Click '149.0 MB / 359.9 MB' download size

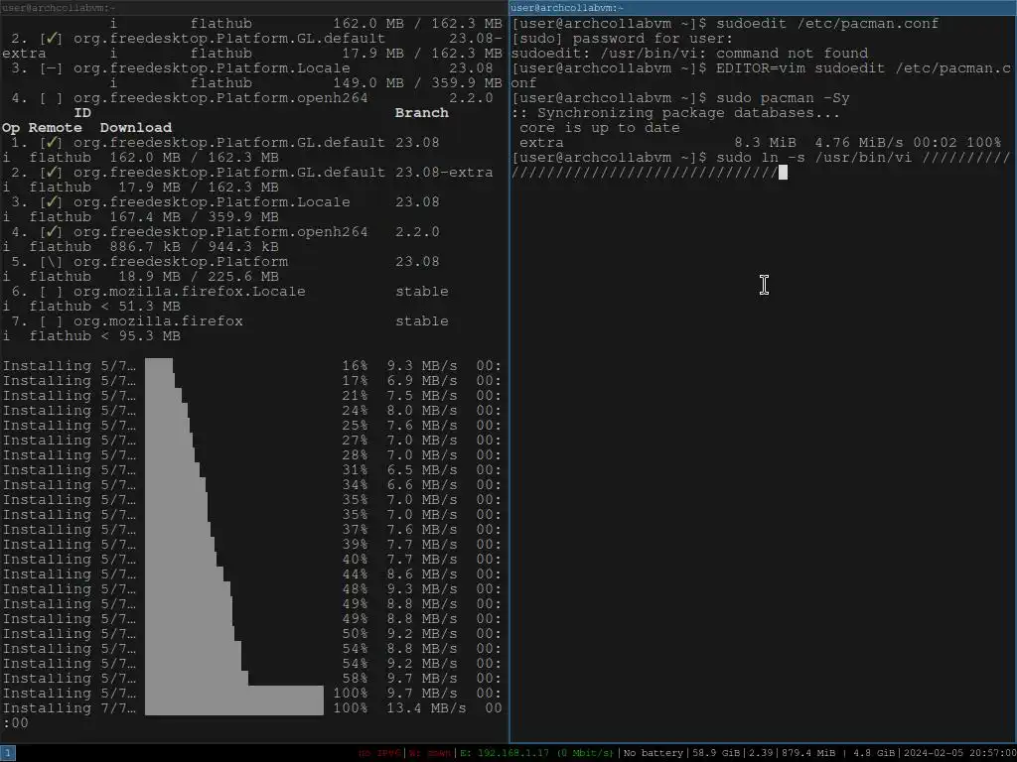tap(417, 83)
